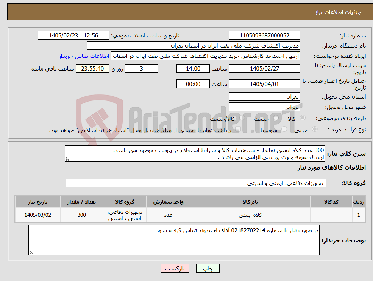Click the resize handle of buyer notes box
This screenshot has width=373, height=281.
tap(31, 252)
